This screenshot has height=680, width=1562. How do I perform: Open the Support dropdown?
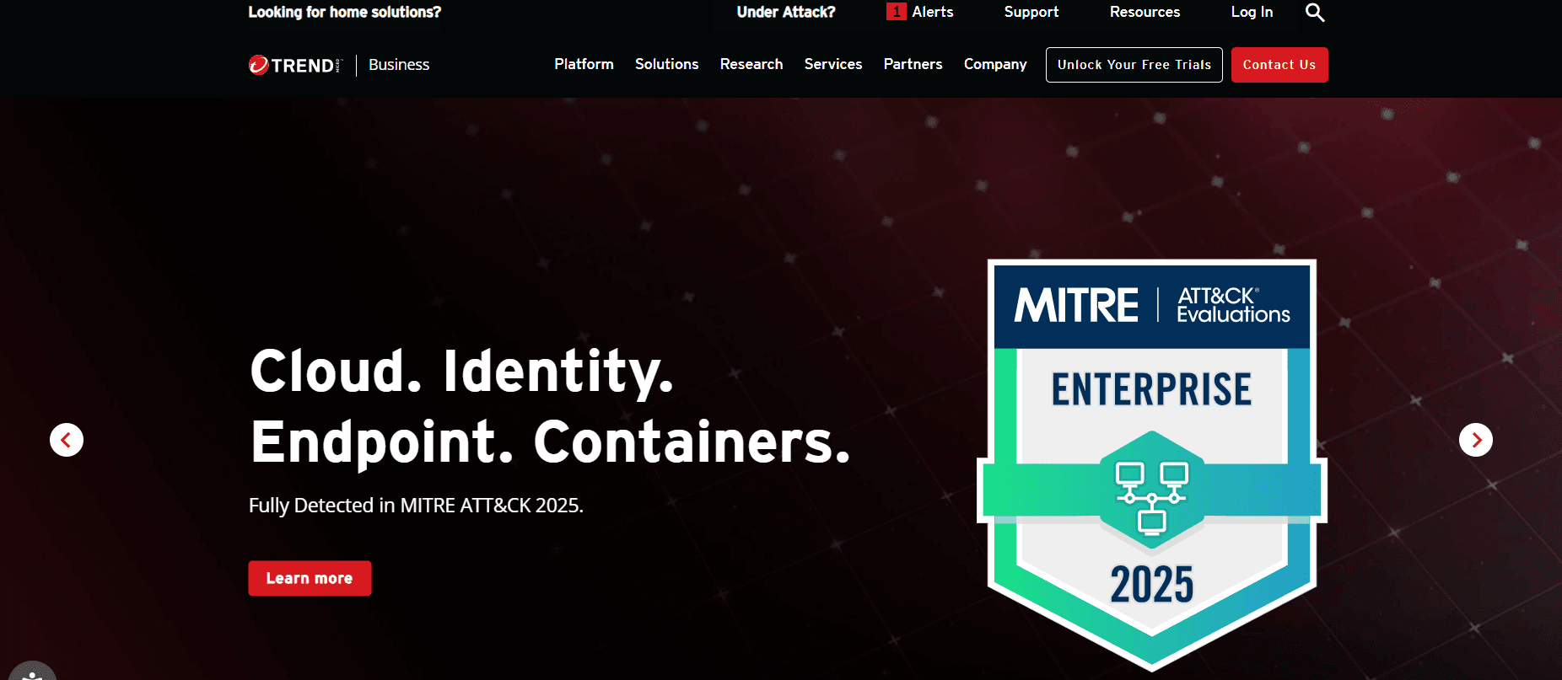[1031, 13]
